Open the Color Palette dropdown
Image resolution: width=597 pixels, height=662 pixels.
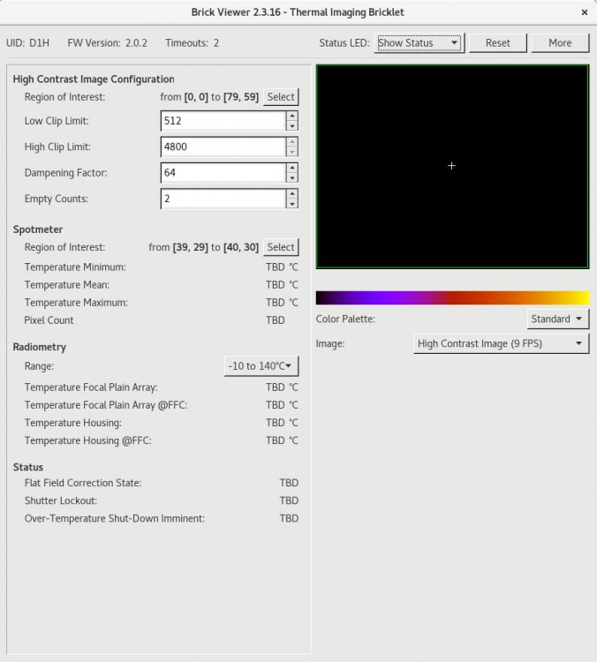pyautogui.click(x=557, y=319)
